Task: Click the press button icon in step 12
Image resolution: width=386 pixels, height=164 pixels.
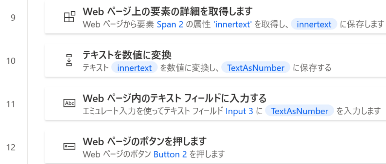Action: (69, 147)
